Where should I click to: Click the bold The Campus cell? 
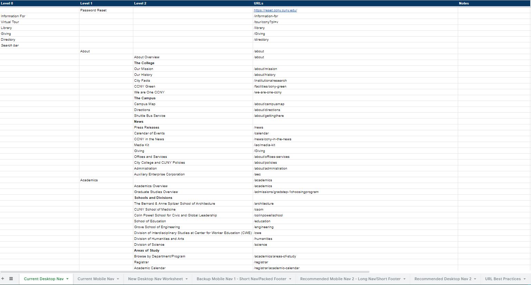[x=193, y=98]
